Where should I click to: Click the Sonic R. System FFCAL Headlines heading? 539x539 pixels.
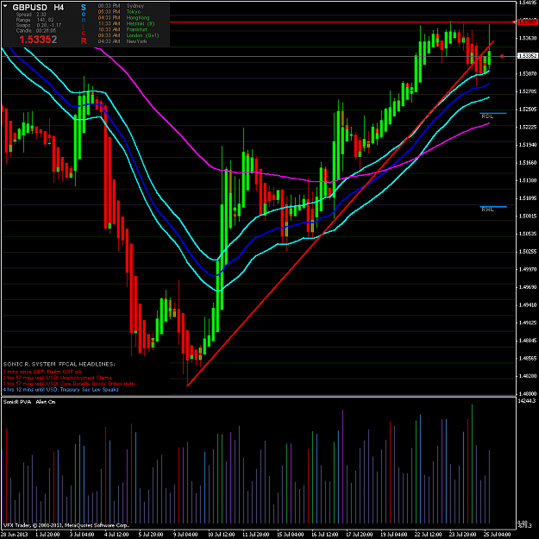click(60, 364)
